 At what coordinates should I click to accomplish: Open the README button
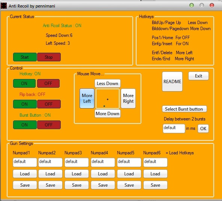[172, 81]
